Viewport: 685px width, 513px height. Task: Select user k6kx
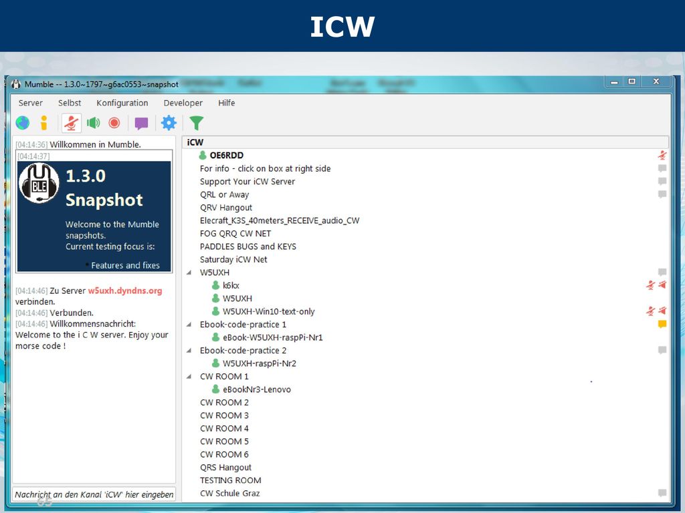(x=231, y=285)
